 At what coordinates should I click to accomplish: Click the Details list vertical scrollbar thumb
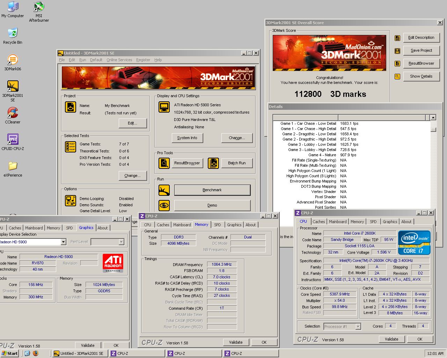click(x=433, y=129)
